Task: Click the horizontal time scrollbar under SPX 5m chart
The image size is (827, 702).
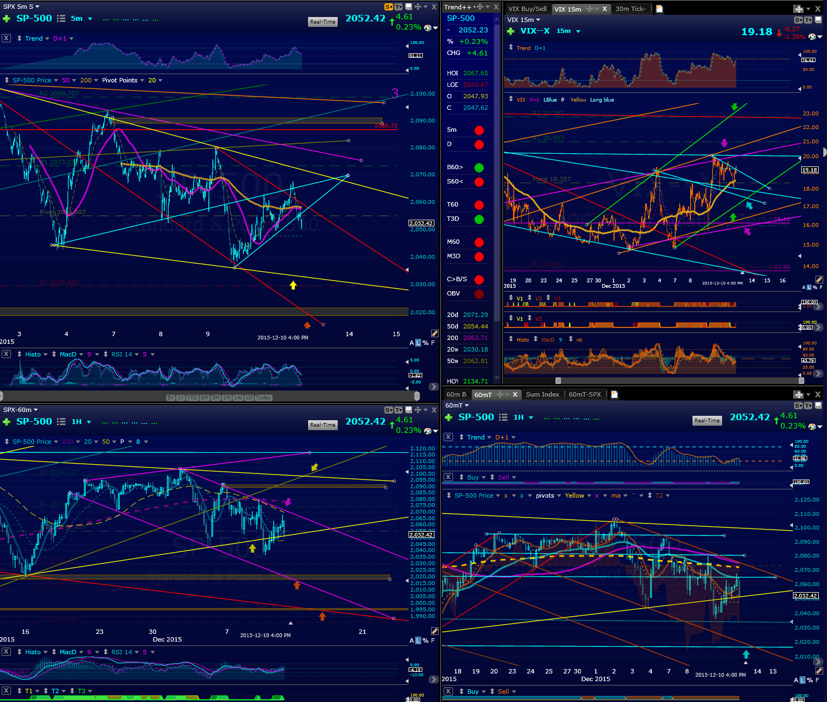Action: click(209, 395)
